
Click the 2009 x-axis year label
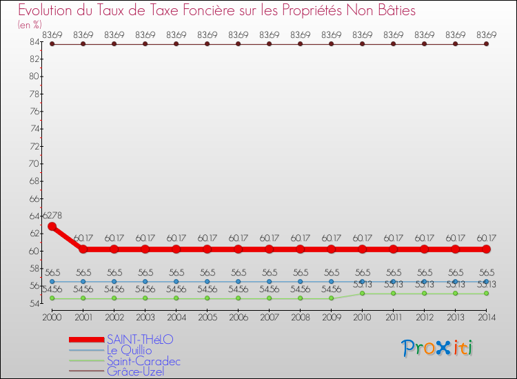(x=332, y=317)
